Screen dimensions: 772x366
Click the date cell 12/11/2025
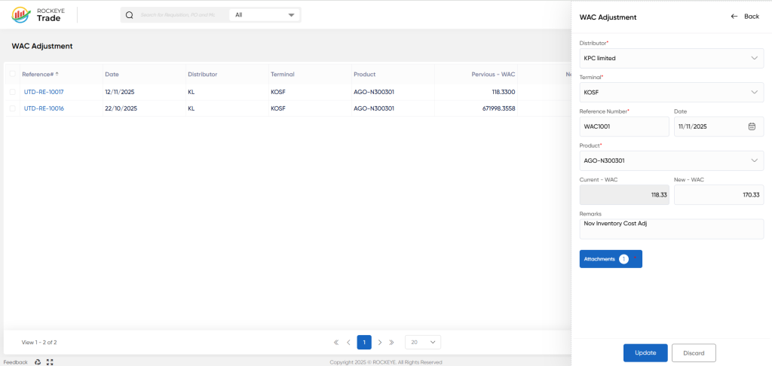[x=120, y=92]
